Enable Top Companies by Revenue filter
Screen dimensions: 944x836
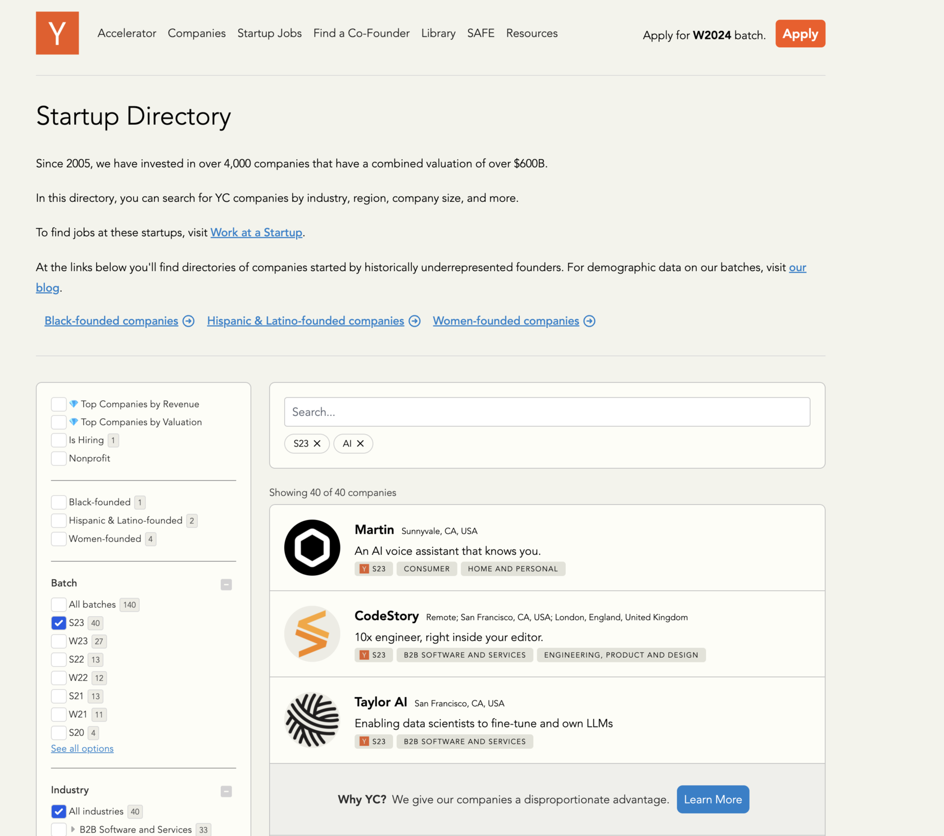(x=58, y=404)
